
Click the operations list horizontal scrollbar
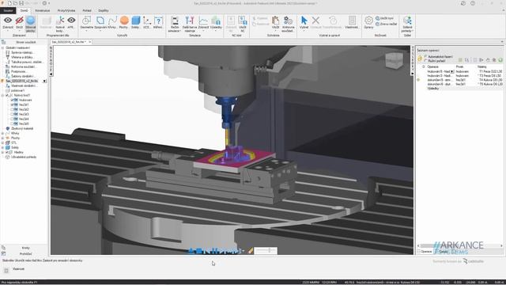click(x=460, y=245)
